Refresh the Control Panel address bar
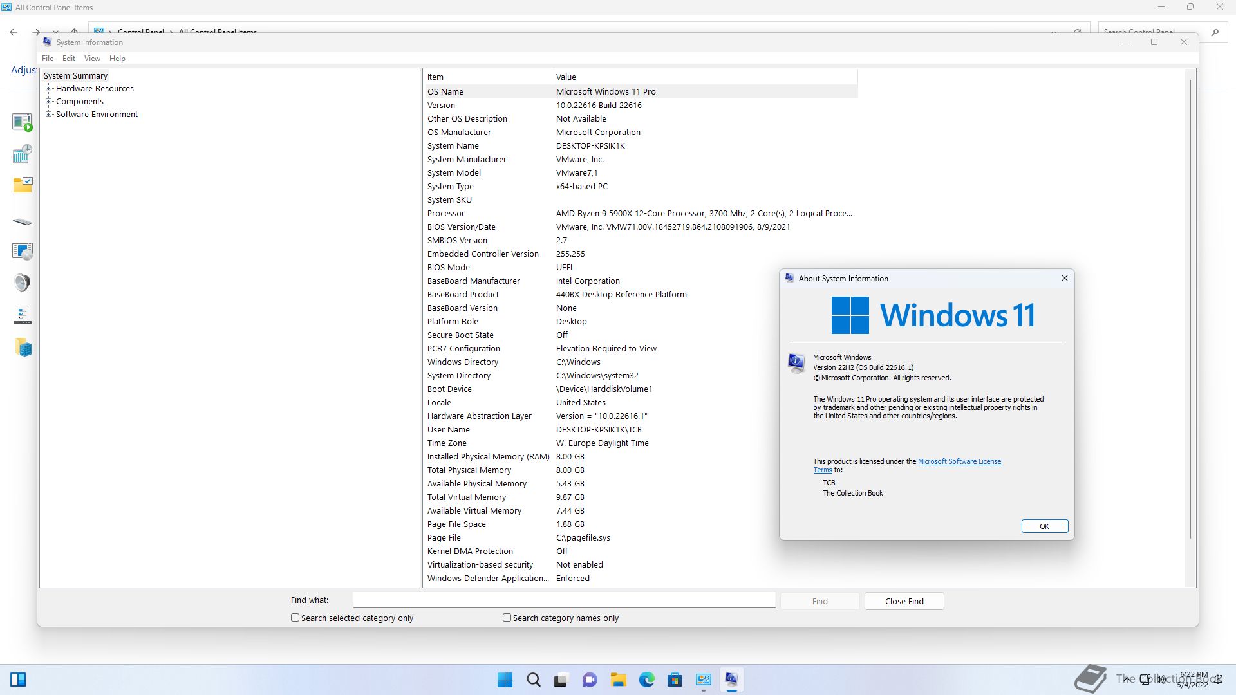The height and width of the screenshot is (695, 1236). coord(1077,32)
